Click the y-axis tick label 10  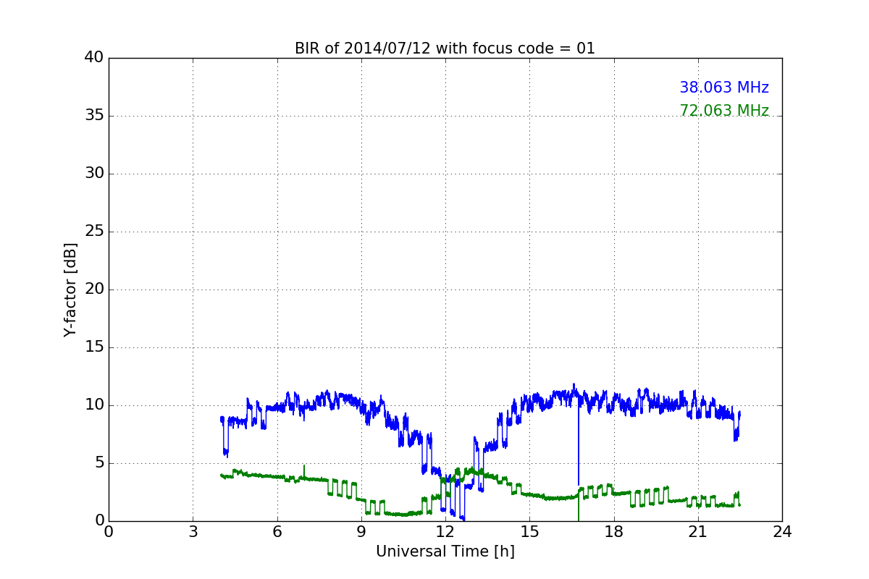pos(94,405)
